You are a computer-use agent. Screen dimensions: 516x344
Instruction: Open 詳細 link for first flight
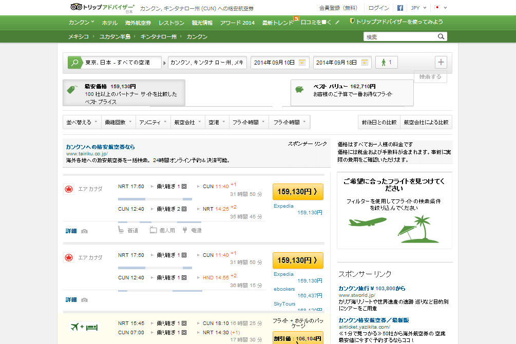71,231
